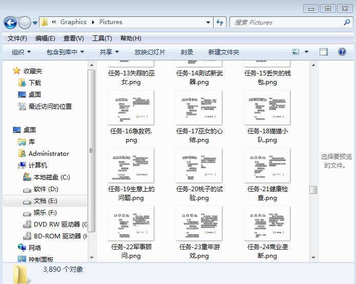Click file list scroll up arrow

pyautogui.click(x=313, y=65)
